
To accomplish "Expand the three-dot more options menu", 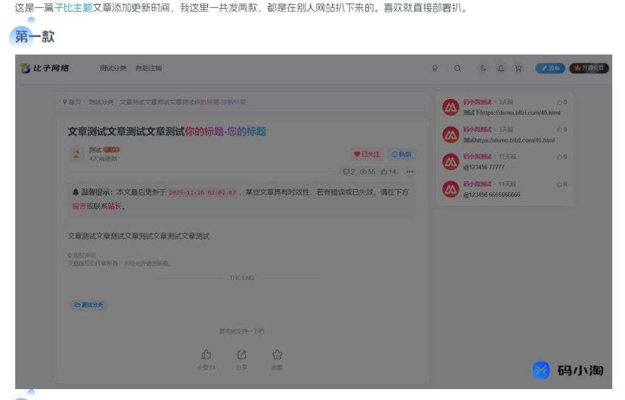I will coord(408,171).
